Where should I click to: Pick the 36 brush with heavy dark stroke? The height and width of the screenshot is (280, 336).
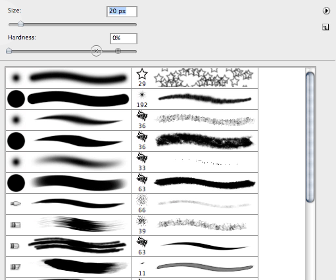click(195, 141)
